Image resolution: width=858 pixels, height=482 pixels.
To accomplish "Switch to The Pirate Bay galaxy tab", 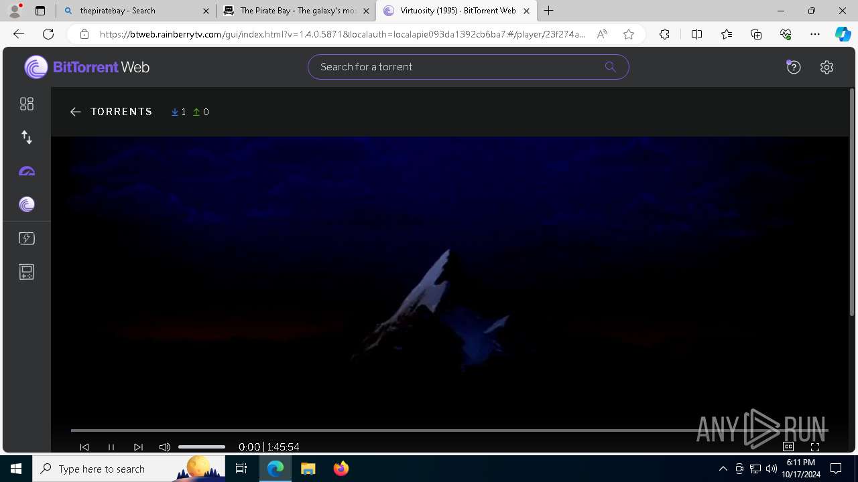I will coord(296,11).
